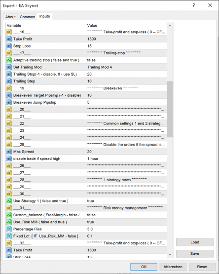The width and height of the screenshot is (219, 274).
Task: Click the boolean icon for Adaptive trading stop
Action: coord(9,60)
